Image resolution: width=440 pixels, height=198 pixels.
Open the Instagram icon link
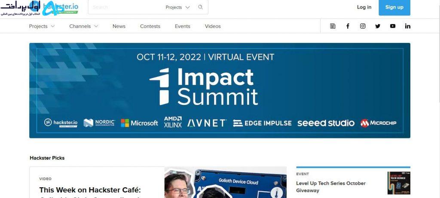(x=363, y=26)
